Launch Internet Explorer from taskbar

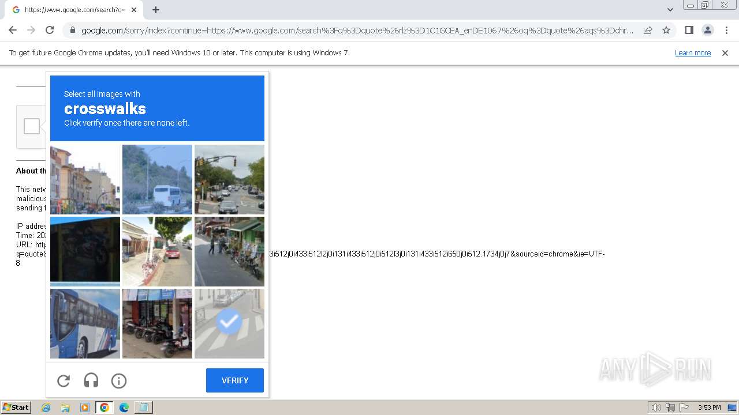pyautogui.click(x=46, y=408)
